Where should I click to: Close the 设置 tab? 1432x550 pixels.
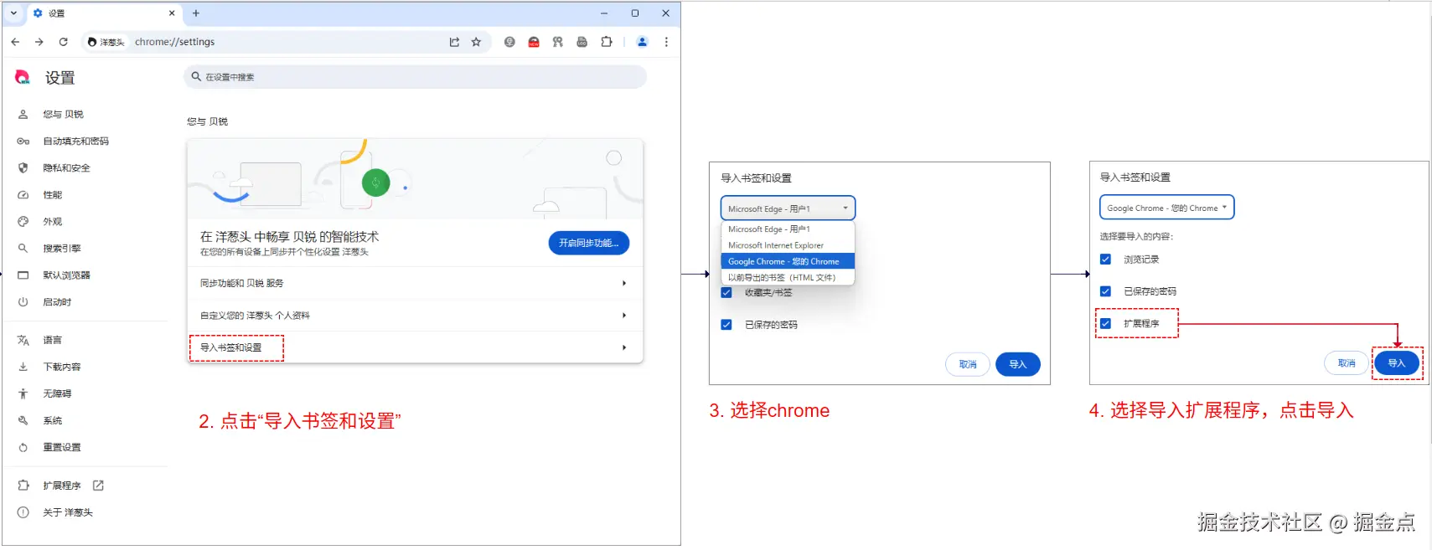click(x=172, y=13)
